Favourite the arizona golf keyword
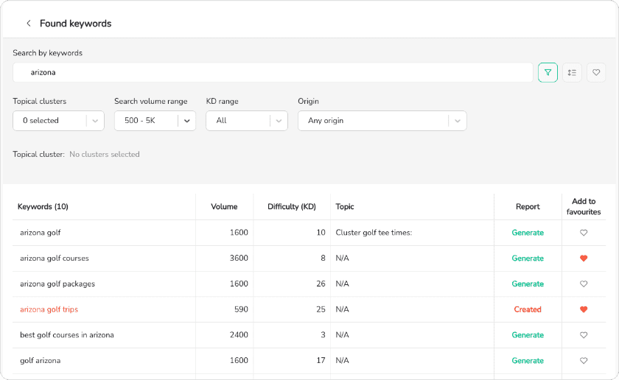This screenshot has height=380, width=619. [584, 233]
